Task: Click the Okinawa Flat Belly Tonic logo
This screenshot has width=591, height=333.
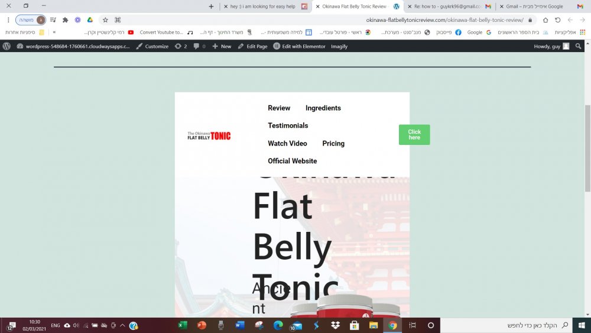Action: (209, 136)
